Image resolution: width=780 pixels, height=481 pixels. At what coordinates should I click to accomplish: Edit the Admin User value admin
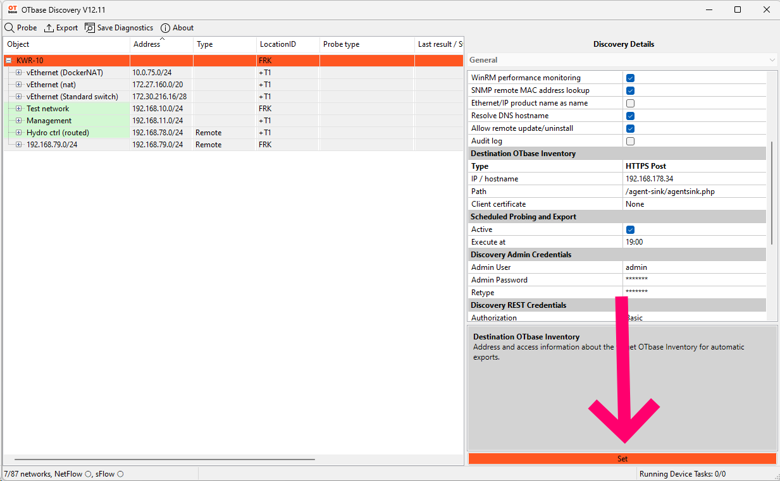click(x=636, y=267)
